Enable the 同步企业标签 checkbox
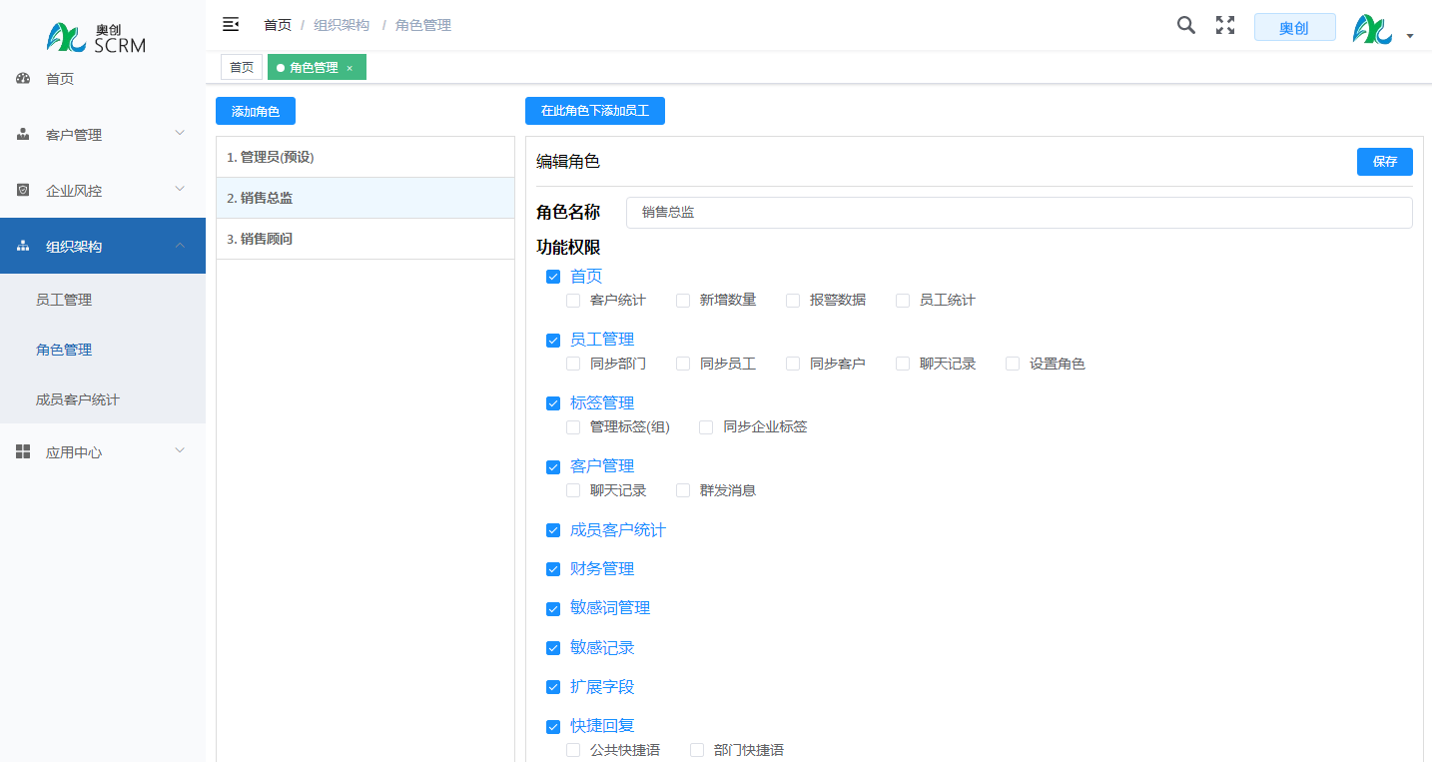1432x762 pixels. (706, 426)
